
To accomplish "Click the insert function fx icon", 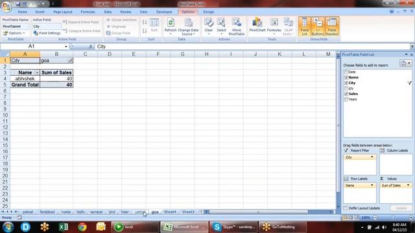I will point(91,47).
